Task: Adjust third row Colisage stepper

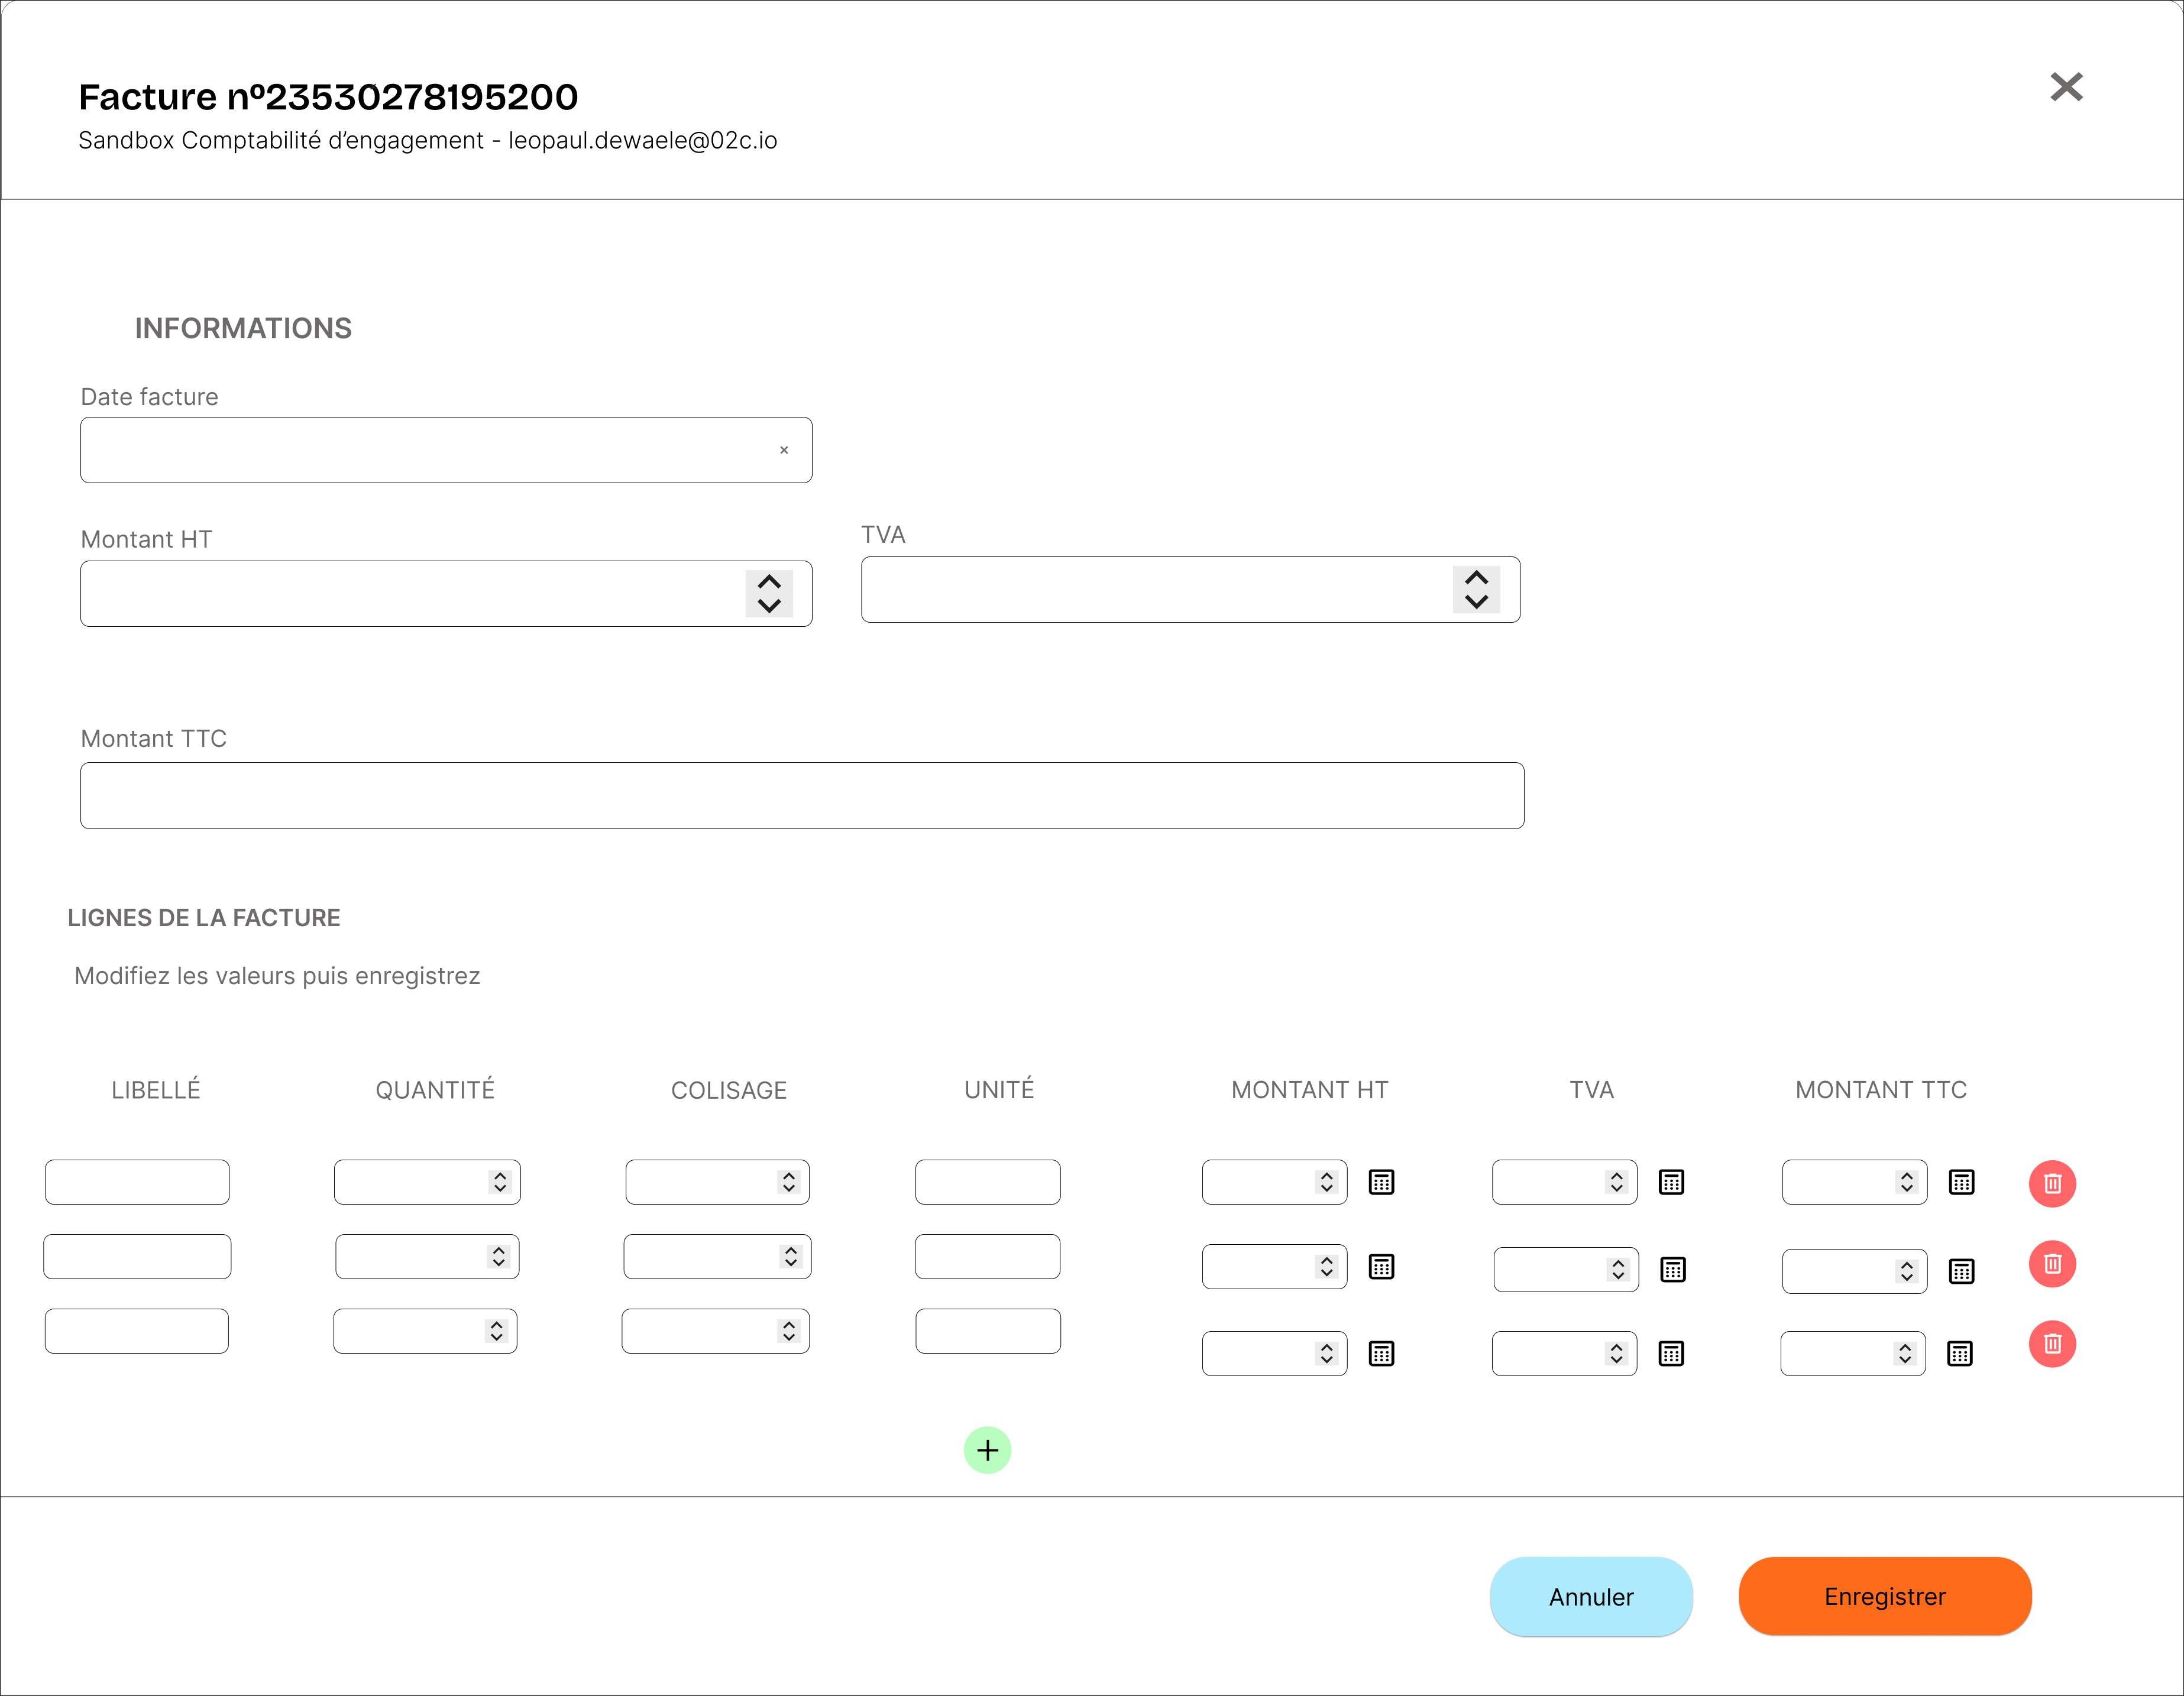Action: click(789, 1331)
